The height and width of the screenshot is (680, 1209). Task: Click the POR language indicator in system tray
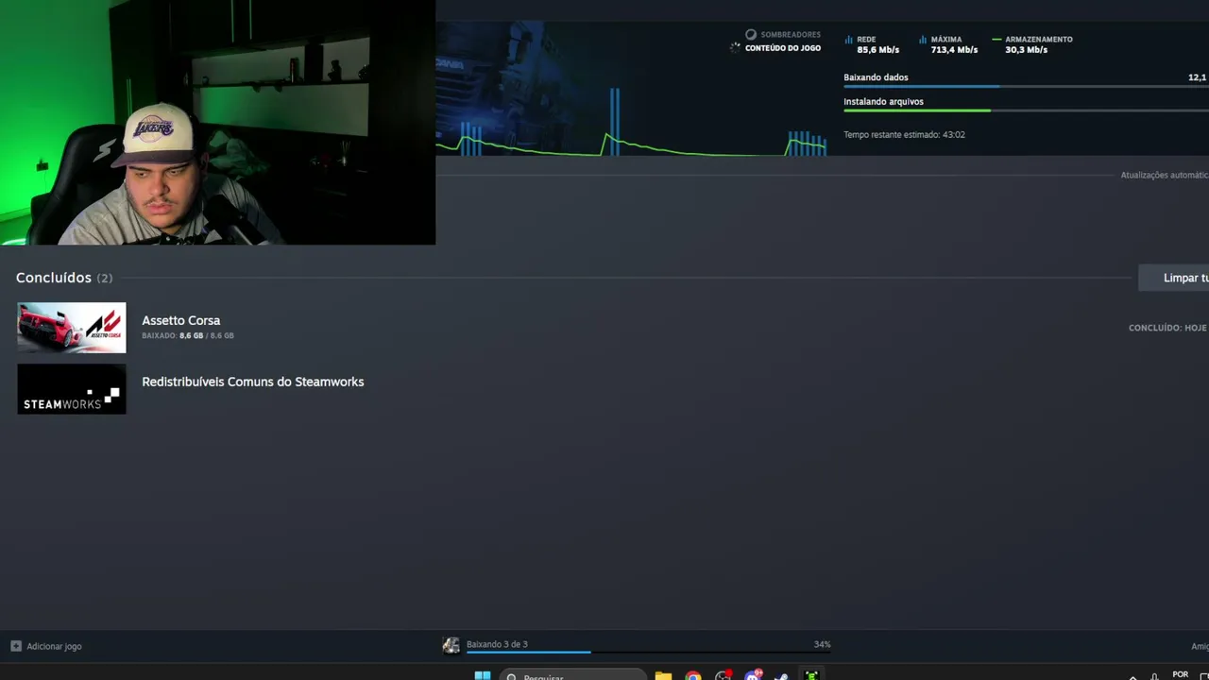pyautogui.click(x=1181, y=674)
